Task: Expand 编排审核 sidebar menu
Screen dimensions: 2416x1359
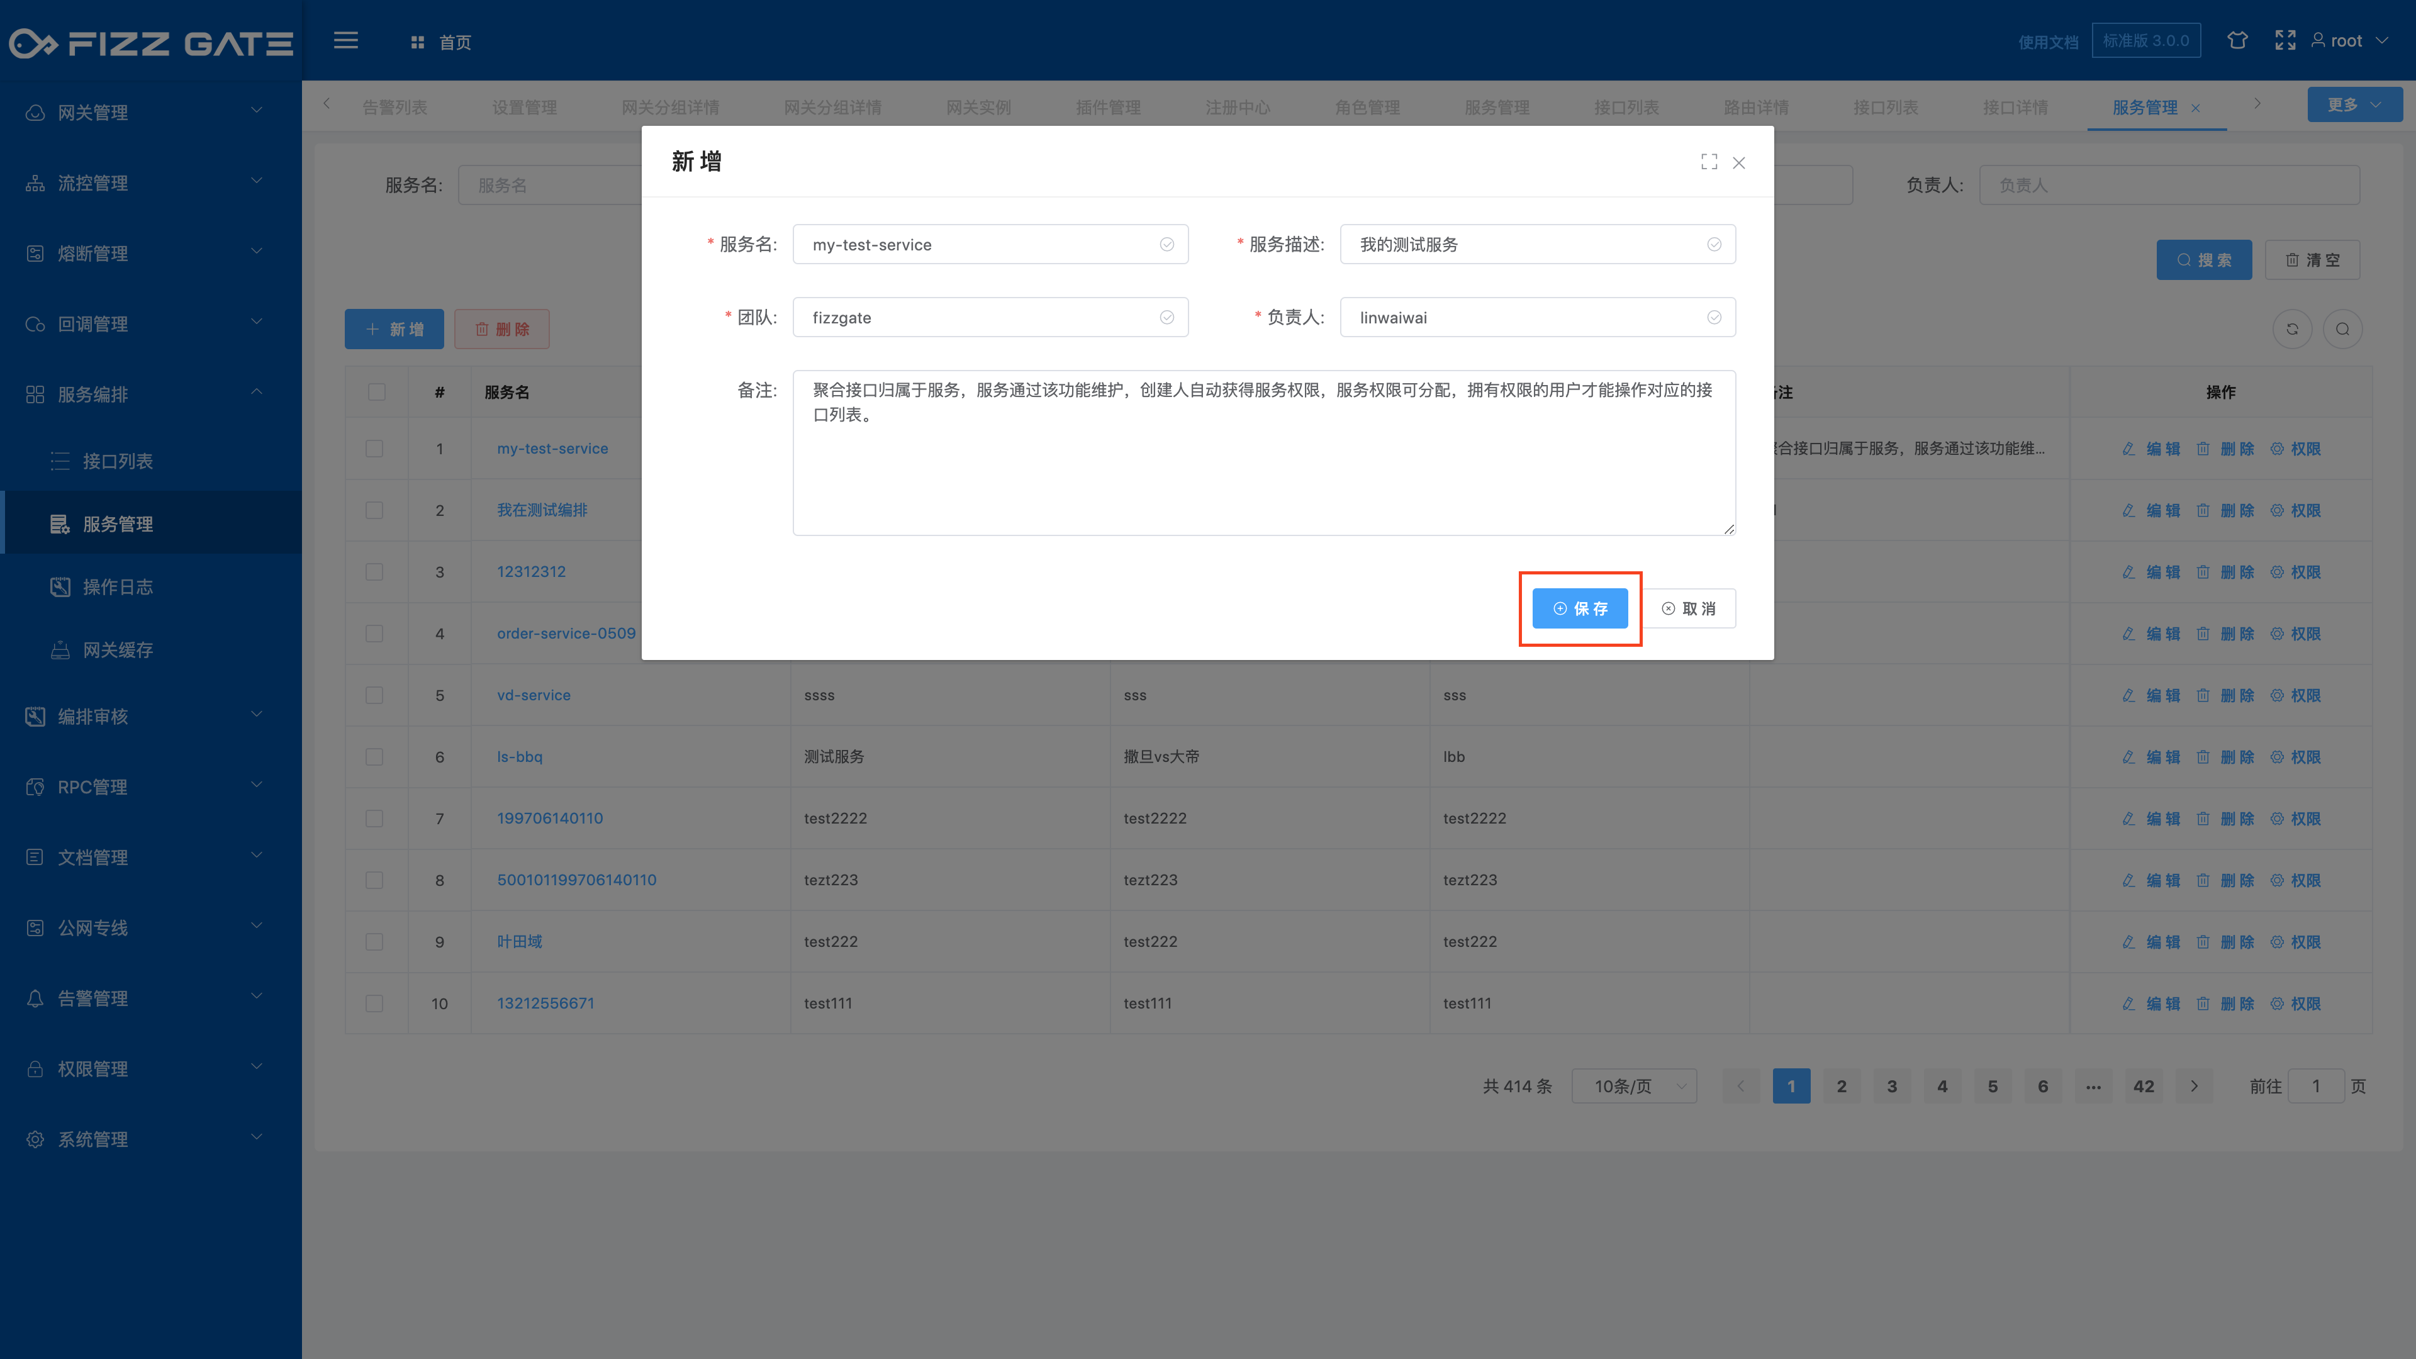Action: (151, 717)
